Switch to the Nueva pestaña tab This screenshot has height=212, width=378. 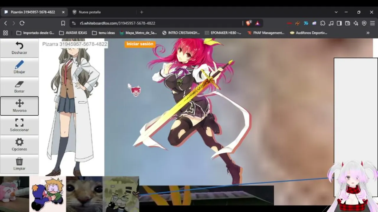(103, 12)
